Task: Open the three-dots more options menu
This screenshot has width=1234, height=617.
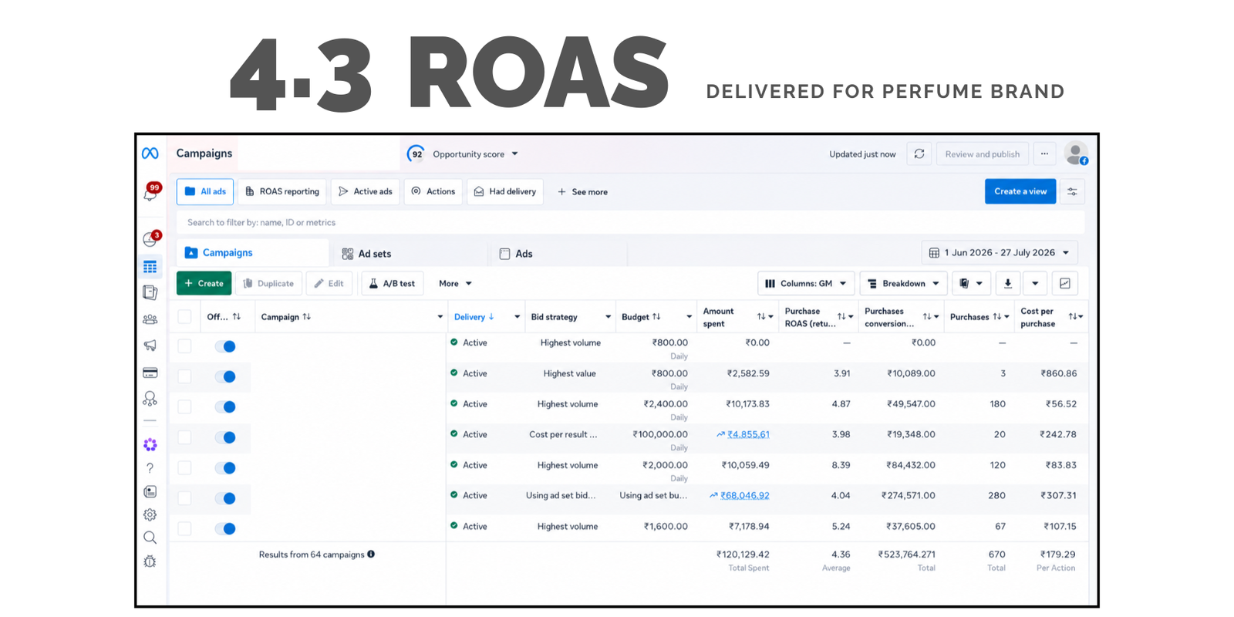Action: click(x=1044, y=154)
